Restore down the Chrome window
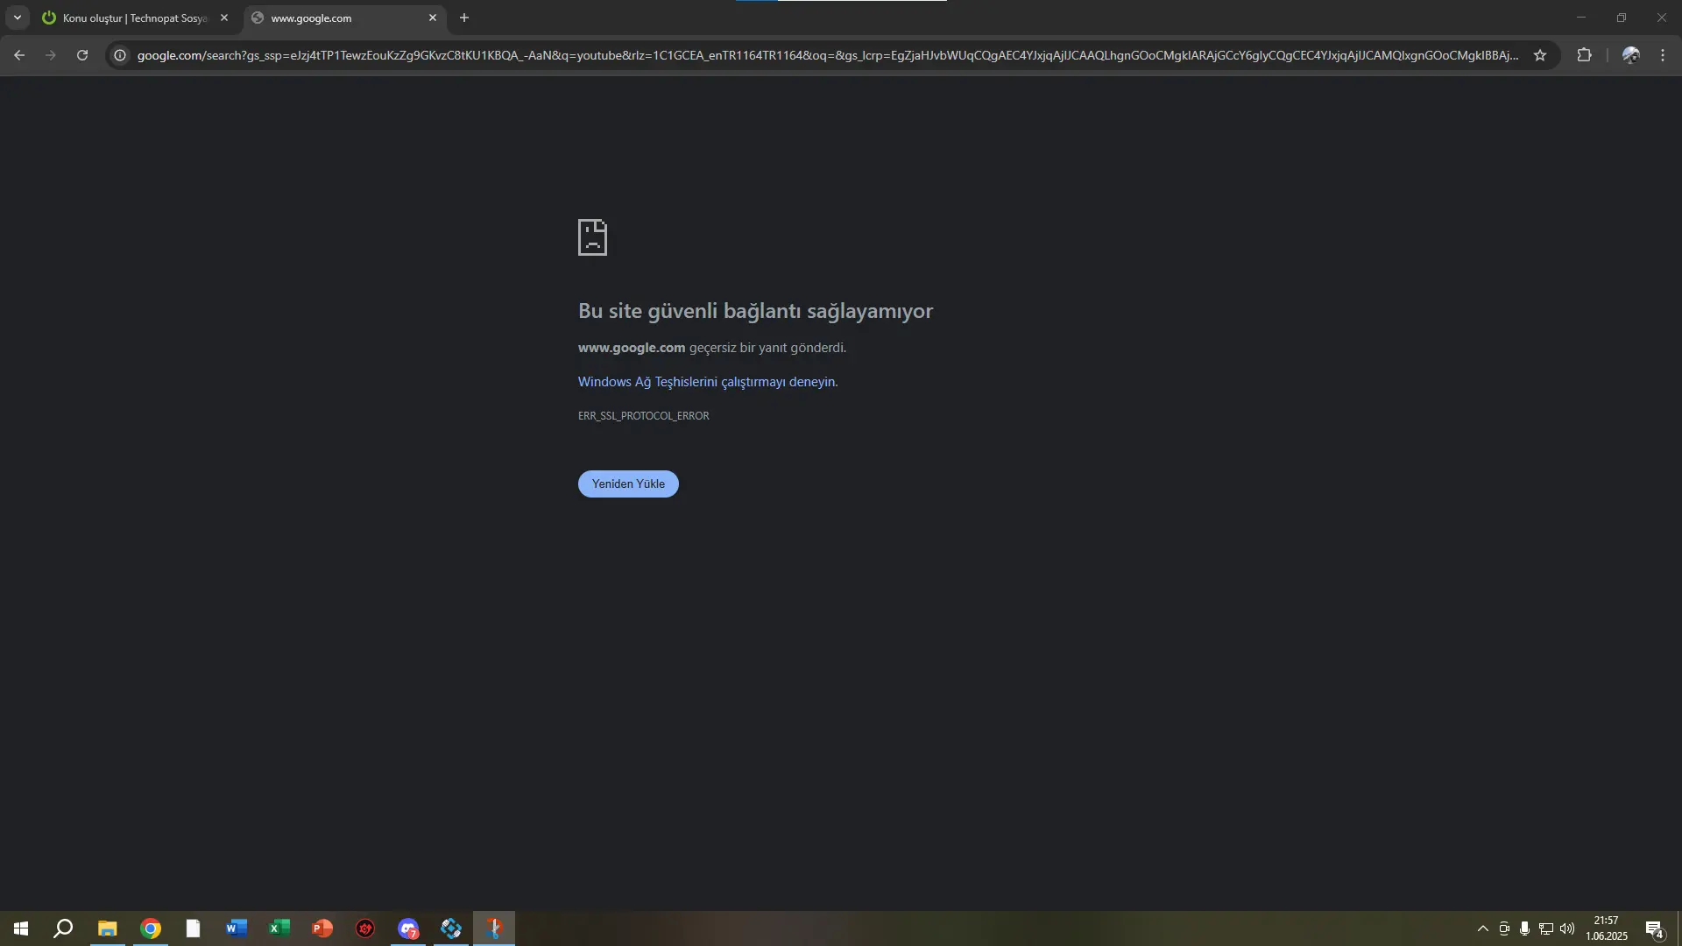 (x=1622, y=18)
